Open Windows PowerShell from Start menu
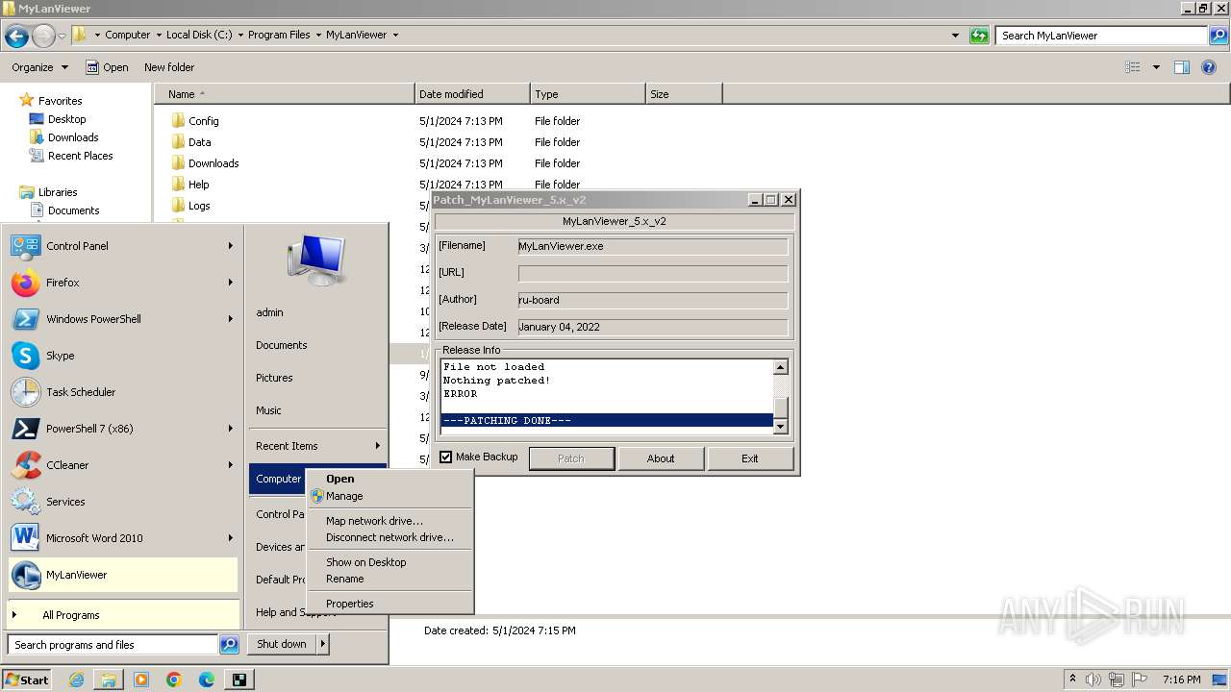 tap(123, 319)
